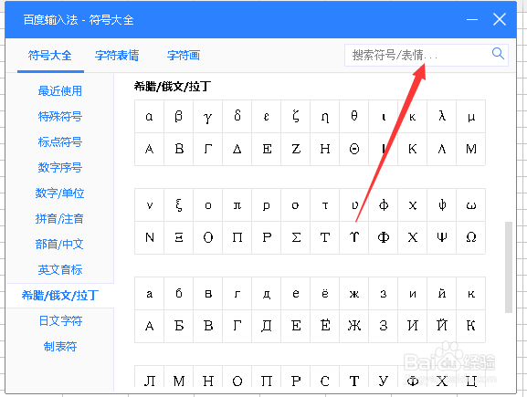Insert Cyrillic uppercase Й
Screen dimensions: 527x397
coord(442,326)
